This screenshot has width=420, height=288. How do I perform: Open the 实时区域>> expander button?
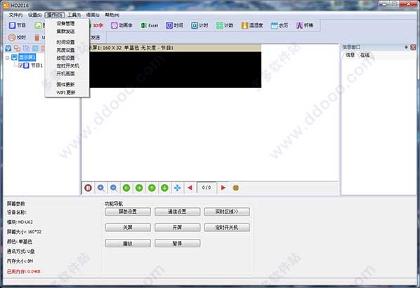(227, 211)
